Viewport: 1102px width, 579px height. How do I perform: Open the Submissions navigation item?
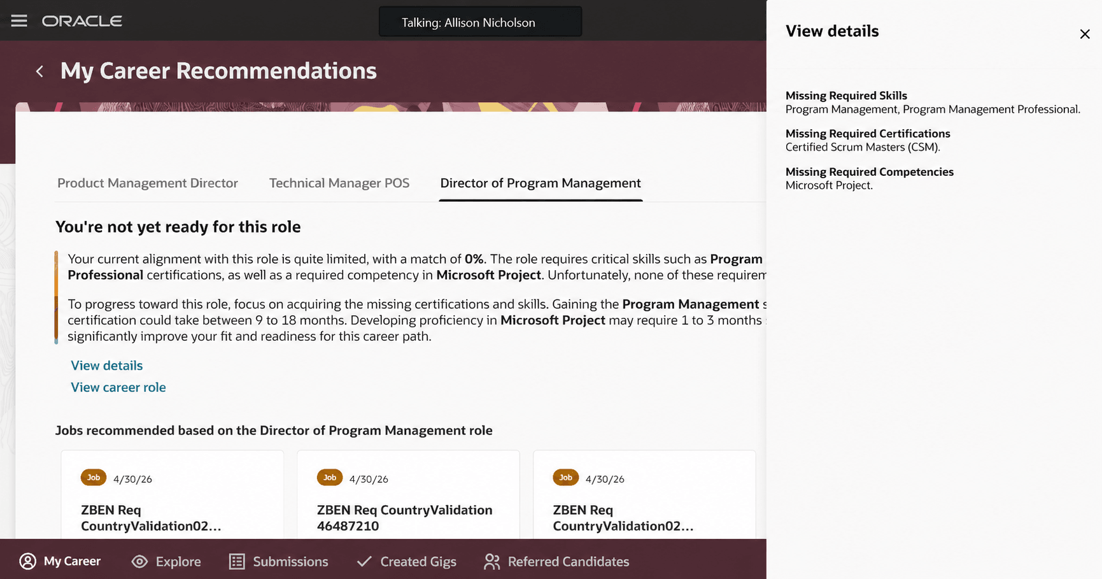click(279, 561)
